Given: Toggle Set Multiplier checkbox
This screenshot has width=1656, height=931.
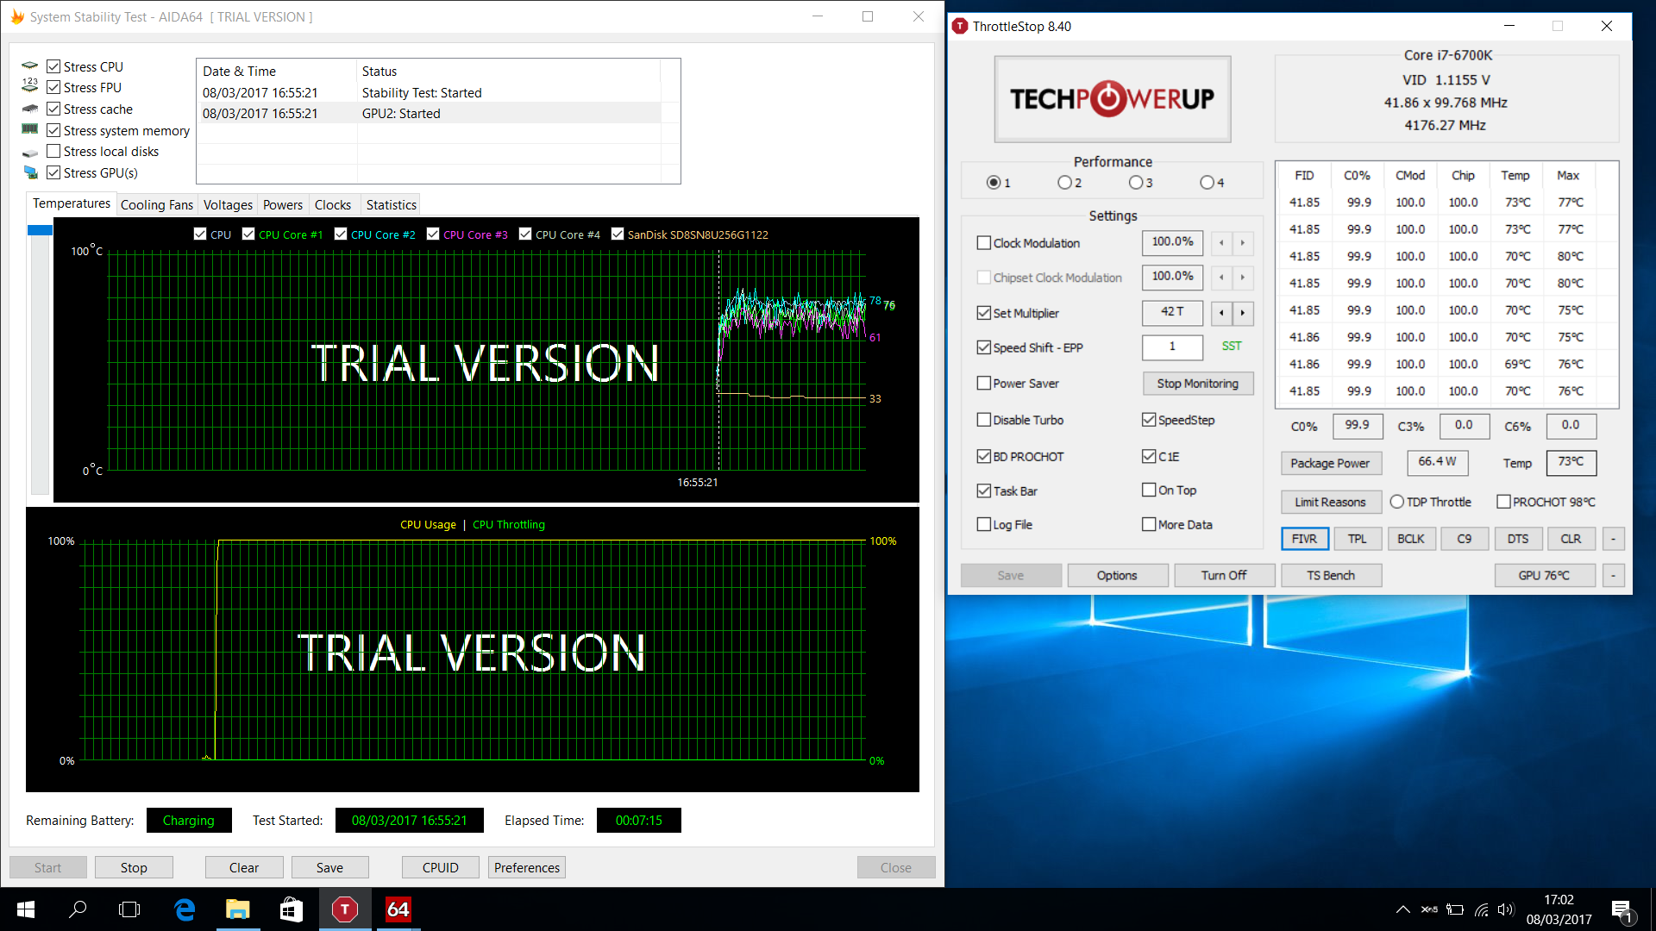Looking at the screenshot, I should tap(983, 313).
